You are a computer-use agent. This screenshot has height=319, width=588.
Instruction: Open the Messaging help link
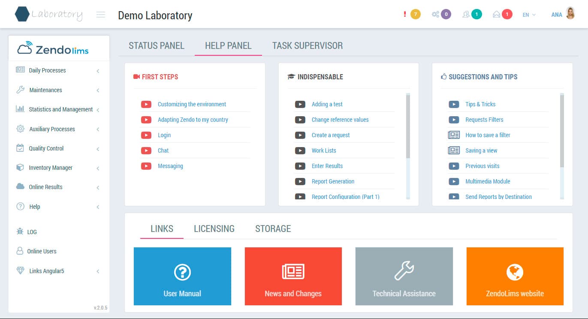[170, 166]
